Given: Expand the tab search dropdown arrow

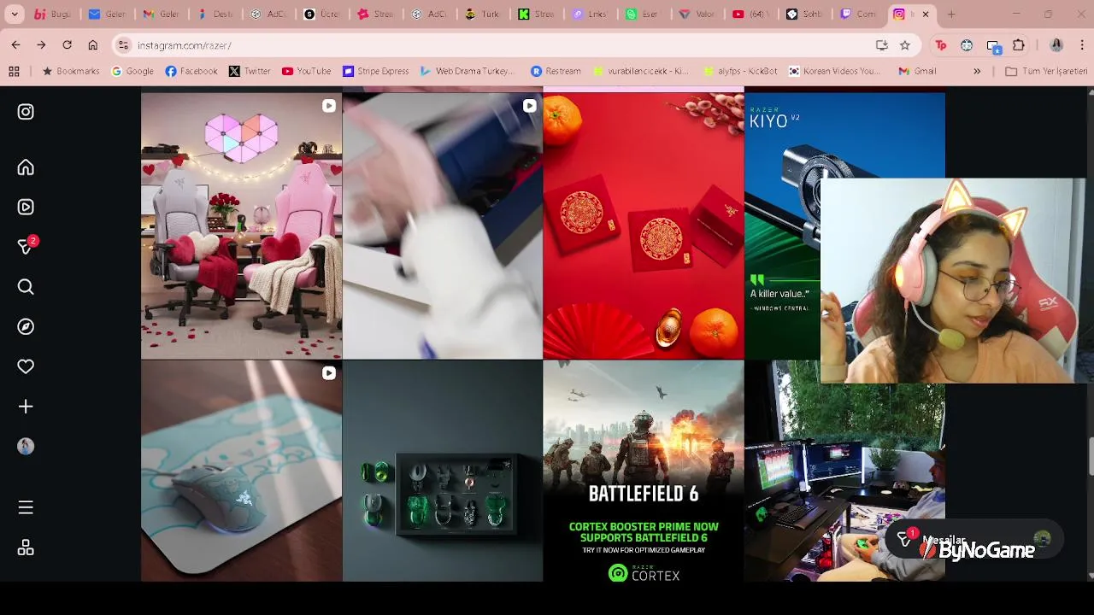Looking at the screenshot, I should click(x=15, y=15).
